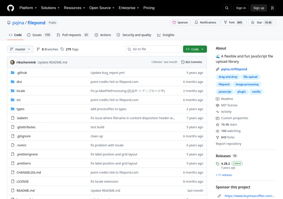Click the file-upload topic tag

click(x=250, y=77)
